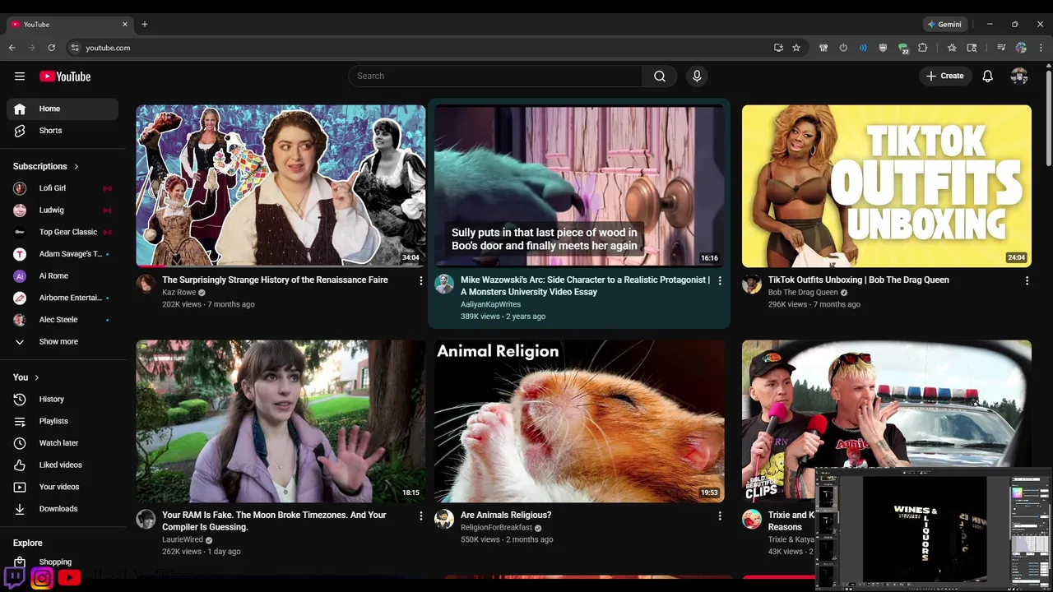Open the hamster Animal Religion thumbnail
This screenshot has width=1053, height=592.
pos(579,421)
